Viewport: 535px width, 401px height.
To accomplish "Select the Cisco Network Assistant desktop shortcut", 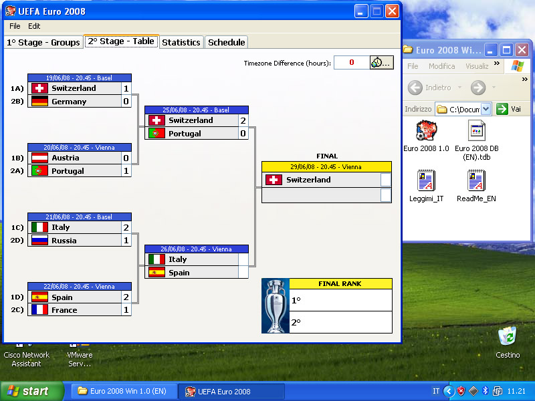I will pyautogui.click(x=26, y=355).
